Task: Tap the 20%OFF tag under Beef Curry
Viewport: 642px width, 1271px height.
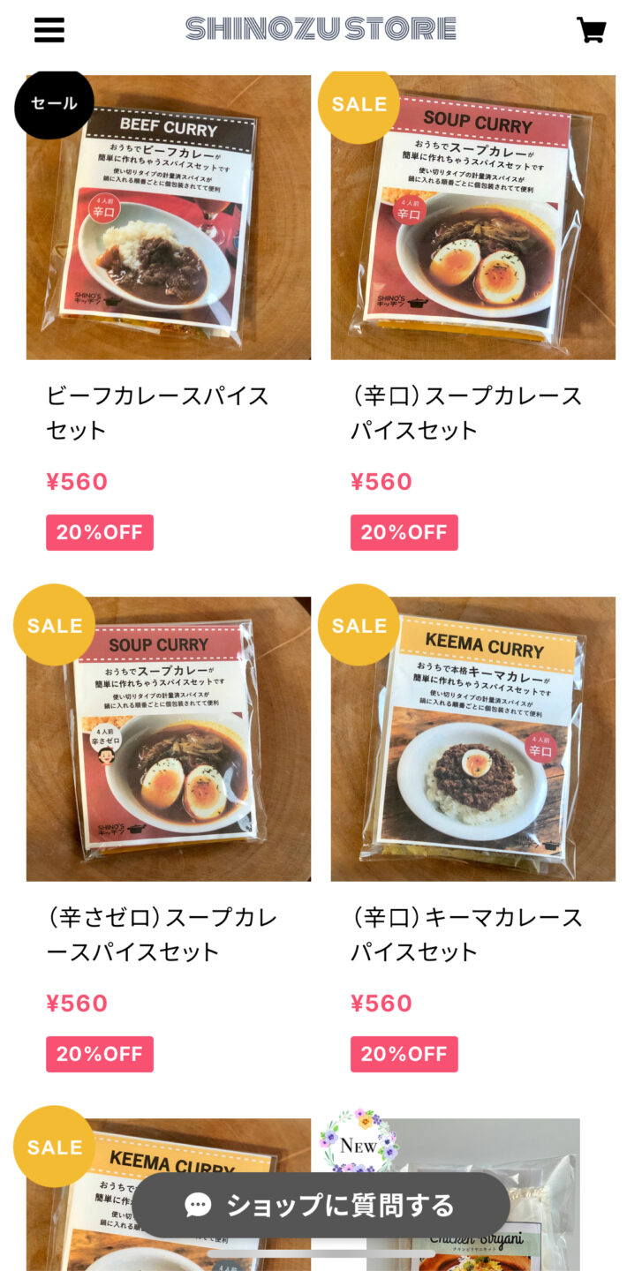Action: click(x=100, y=532)
